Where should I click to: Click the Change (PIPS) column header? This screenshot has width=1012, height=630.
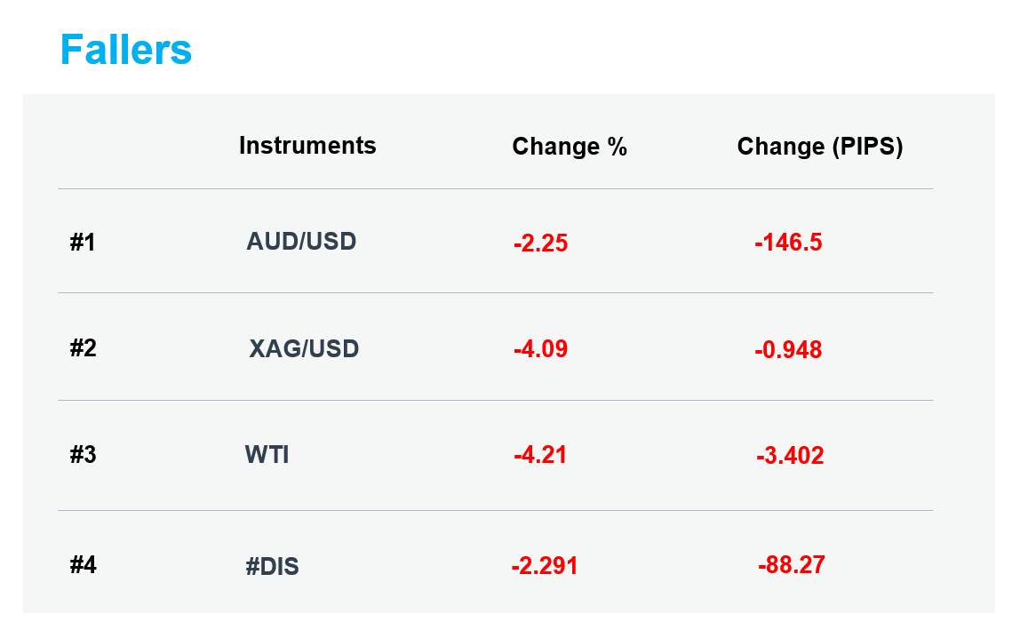tap(820, 147)
